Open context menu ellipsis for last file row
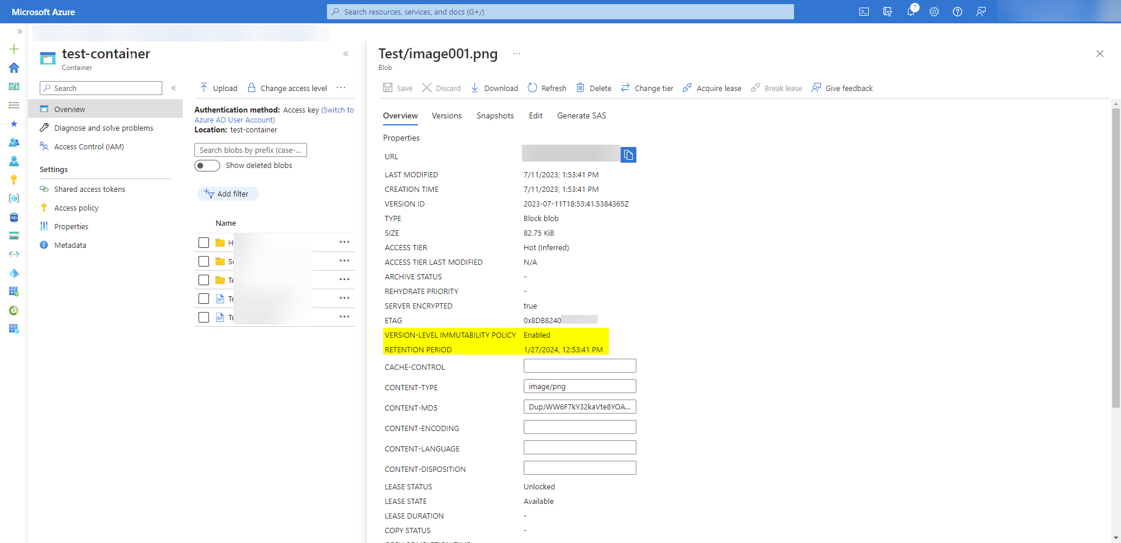This screenshot has height=543, width=1121. tap(344, 317)
